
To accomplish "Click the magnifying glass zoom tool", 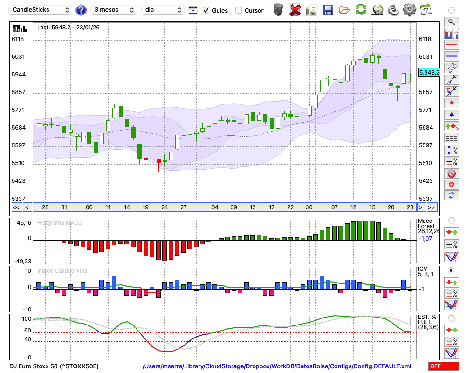I will pyautogui.click(x=451, y=21).
